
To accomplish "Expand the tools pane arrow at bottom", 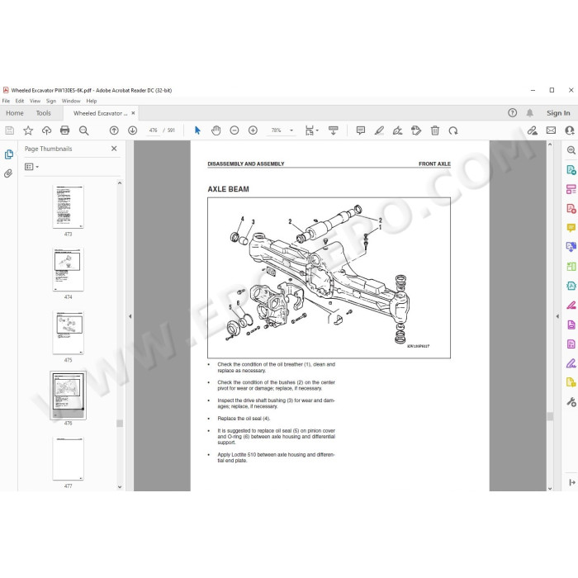I will click(571, 482).
